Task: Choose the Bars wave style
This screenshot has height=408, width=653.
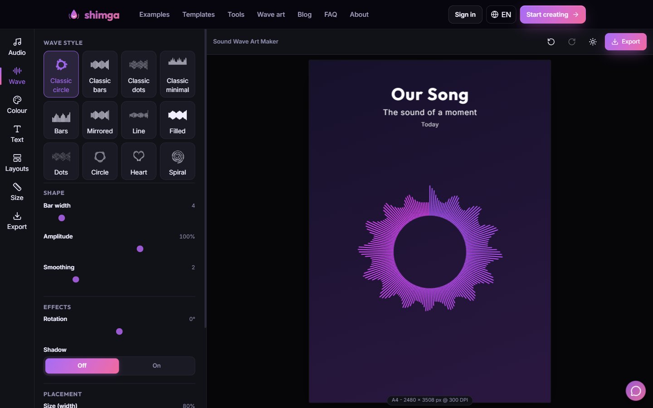Action: [61, 120]
